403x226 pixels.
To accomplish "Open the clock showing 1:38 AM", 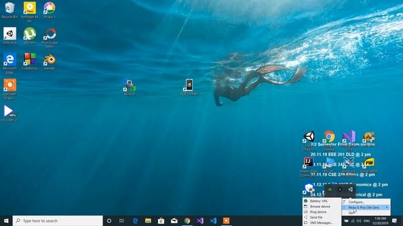I will pos(380,220).
